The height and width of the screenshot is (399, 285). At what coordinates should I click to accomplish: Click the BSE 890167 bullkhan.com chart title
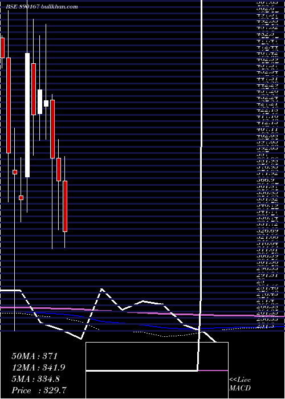click(x=42, y=7)
